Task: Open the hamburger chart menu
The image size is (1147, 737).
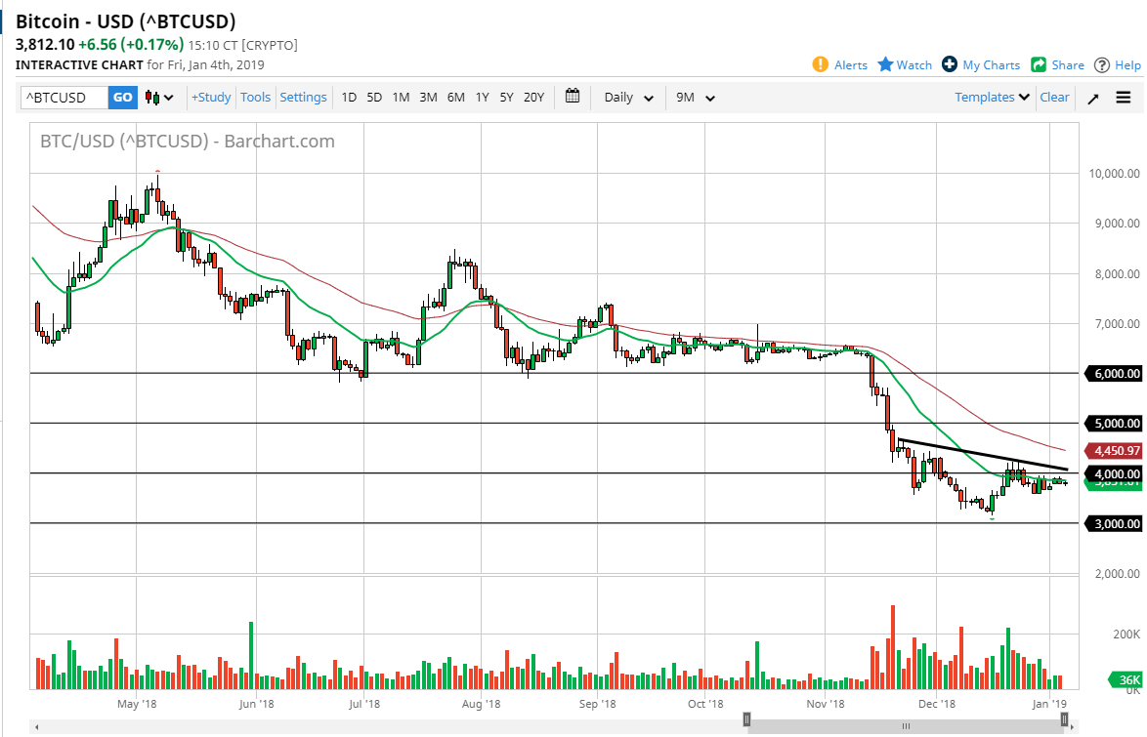Action: [1124, 97]
